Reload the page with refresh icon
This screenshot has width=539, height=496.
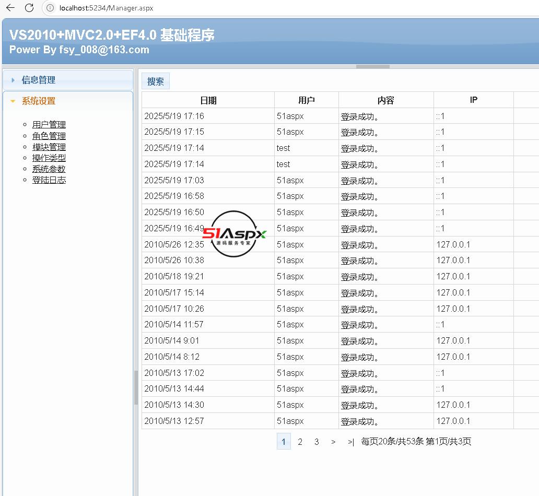(x=29, y=8)
